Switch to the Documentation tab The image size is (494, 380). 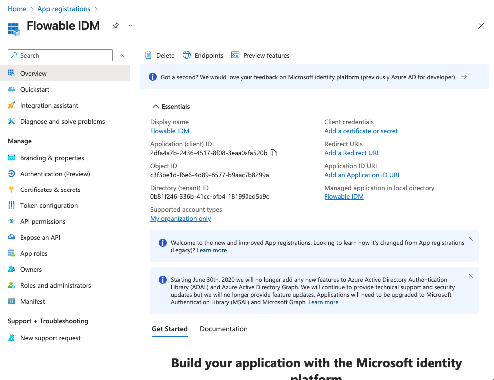click(x=223, y=329)
